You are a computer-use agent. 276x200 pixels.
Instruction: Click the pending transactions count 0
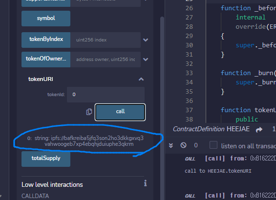(x=196, y=145)
